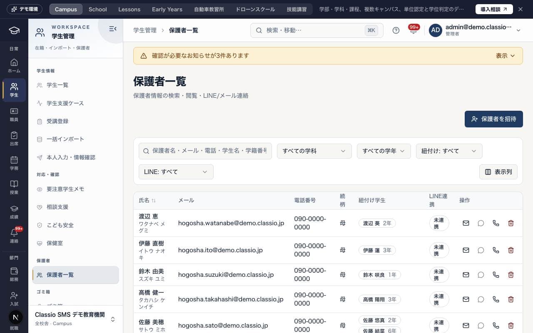Open 入試 icon in left rail
Screen dimensions: 533x333
(14, 298)
